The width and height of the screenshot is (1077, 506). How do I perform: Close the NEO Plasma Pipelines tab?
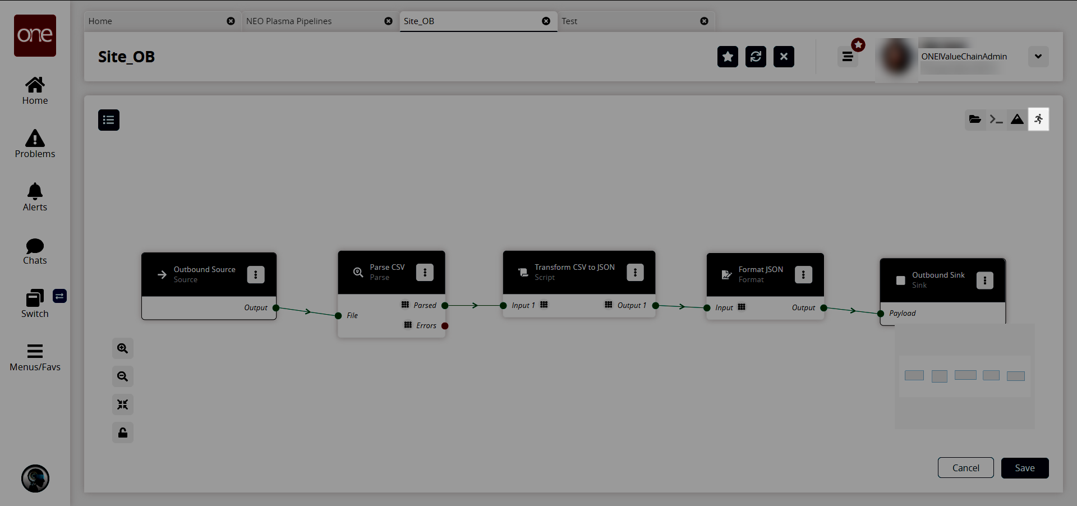(388, 21)
